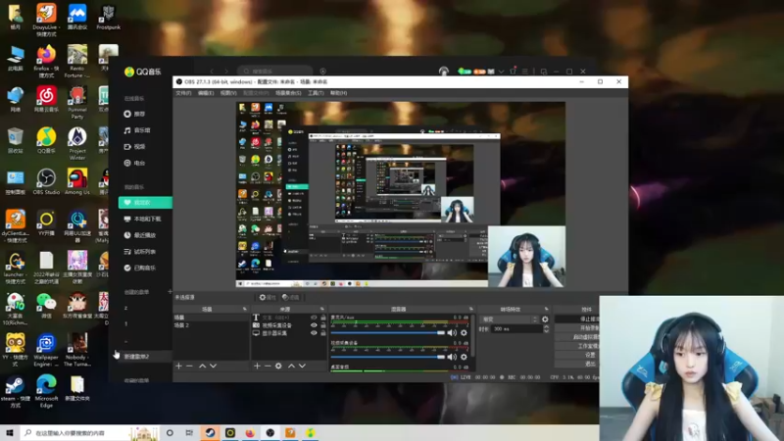Image resolution: width=784 pixels, height=441 pixels.
Task: Switch to Steam on the taskbar
Action: pyautogui.click(x=210, y=433)
